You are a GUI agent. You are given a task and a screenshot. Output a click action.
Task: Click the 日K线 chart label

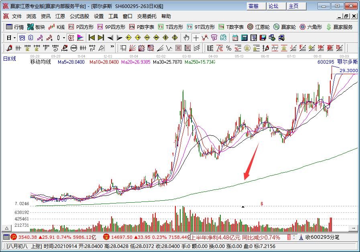pos(9,58)
